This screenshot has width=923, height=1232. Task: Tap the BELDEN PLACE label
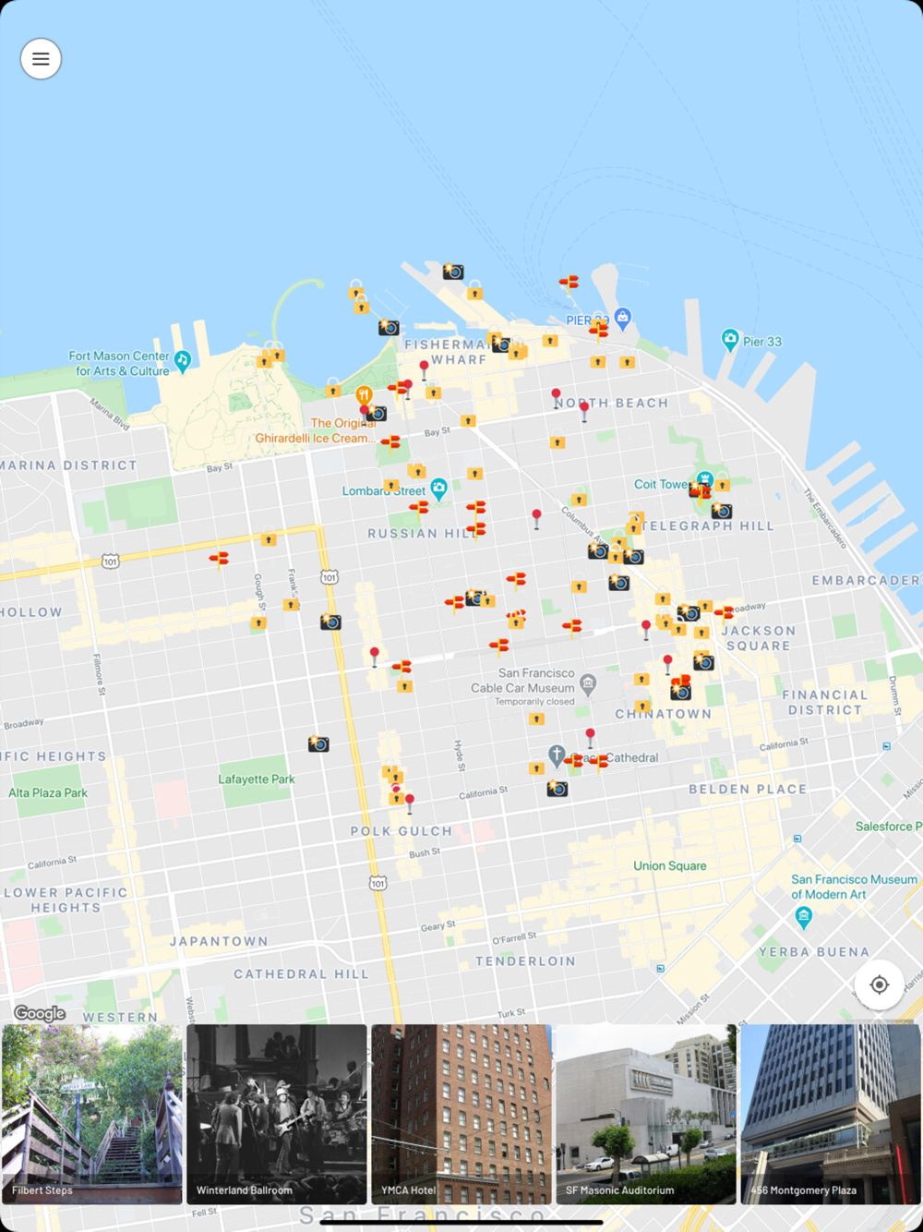pos(748,790)
